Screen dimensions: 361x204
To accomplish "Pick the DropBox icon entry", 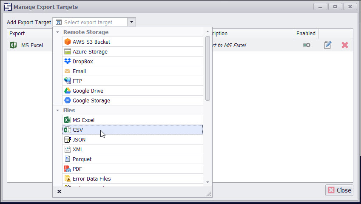I will (67, 61).
